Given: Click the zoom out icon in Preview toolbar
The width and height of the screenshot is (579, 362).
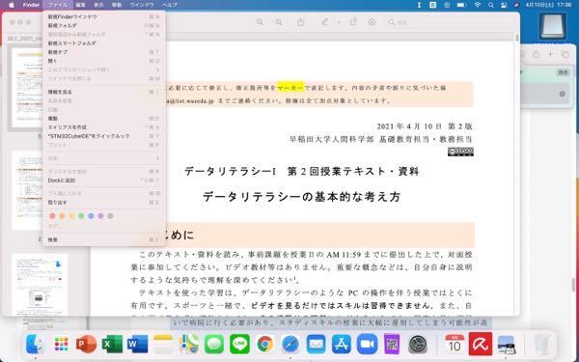Looking at the screenshot, I should pos(260,22).
